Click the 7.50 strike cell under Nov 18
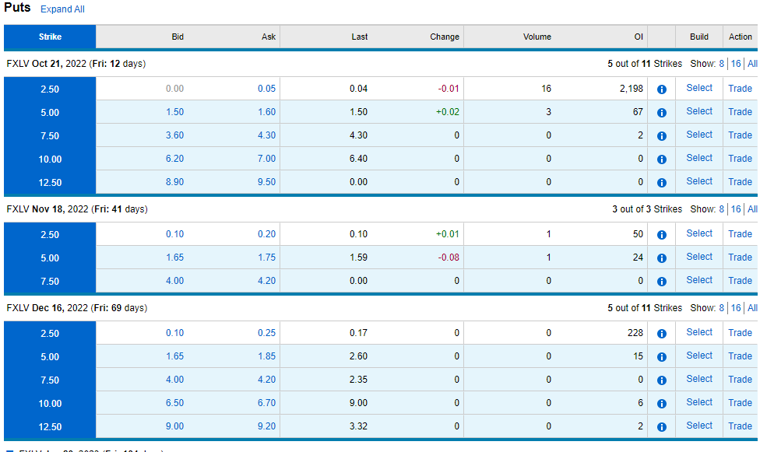This screenshot has height=452, width=767. click(x=50, y=282)
